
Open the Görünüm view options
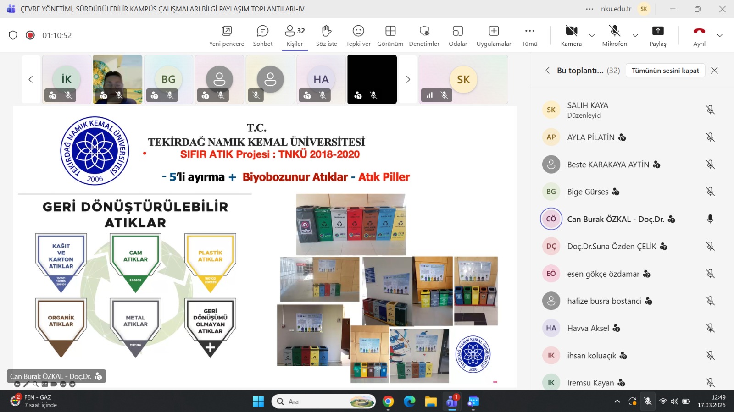click(390, 36)
